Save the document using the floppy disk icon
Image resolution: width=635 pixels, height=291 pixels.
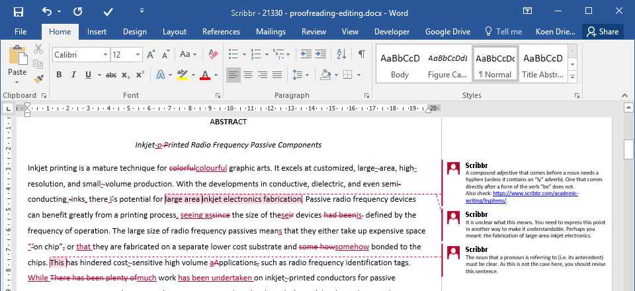point(18,12)
